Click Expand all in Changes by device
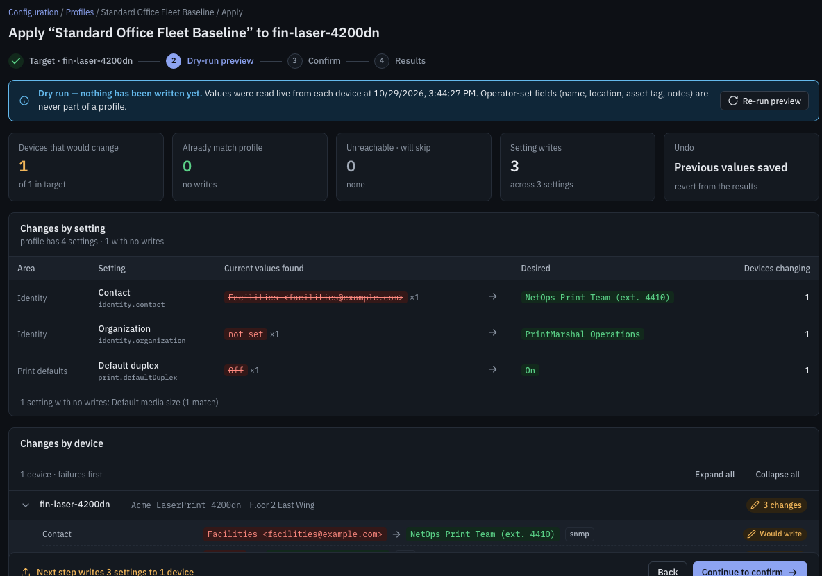822x576 pixels. tap(714, 474)
